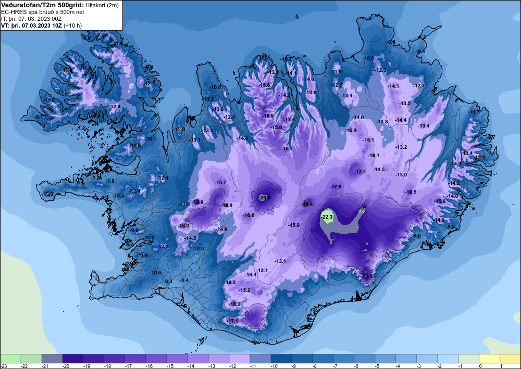The width and height of the screenshot is (521, 369).
Task: Click the -18.8 temperature label
Action: pyautogui.click(x=197, y=202)
